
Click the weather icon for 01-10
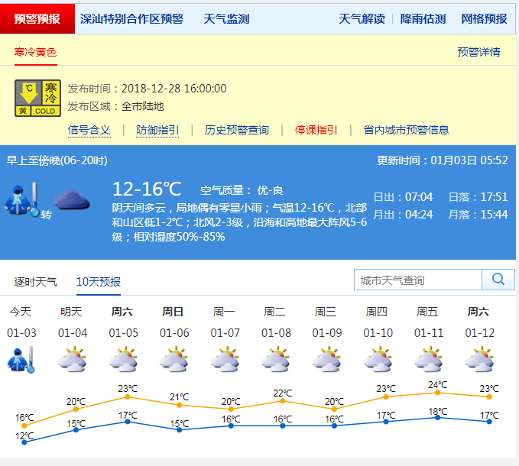(377, 360)
